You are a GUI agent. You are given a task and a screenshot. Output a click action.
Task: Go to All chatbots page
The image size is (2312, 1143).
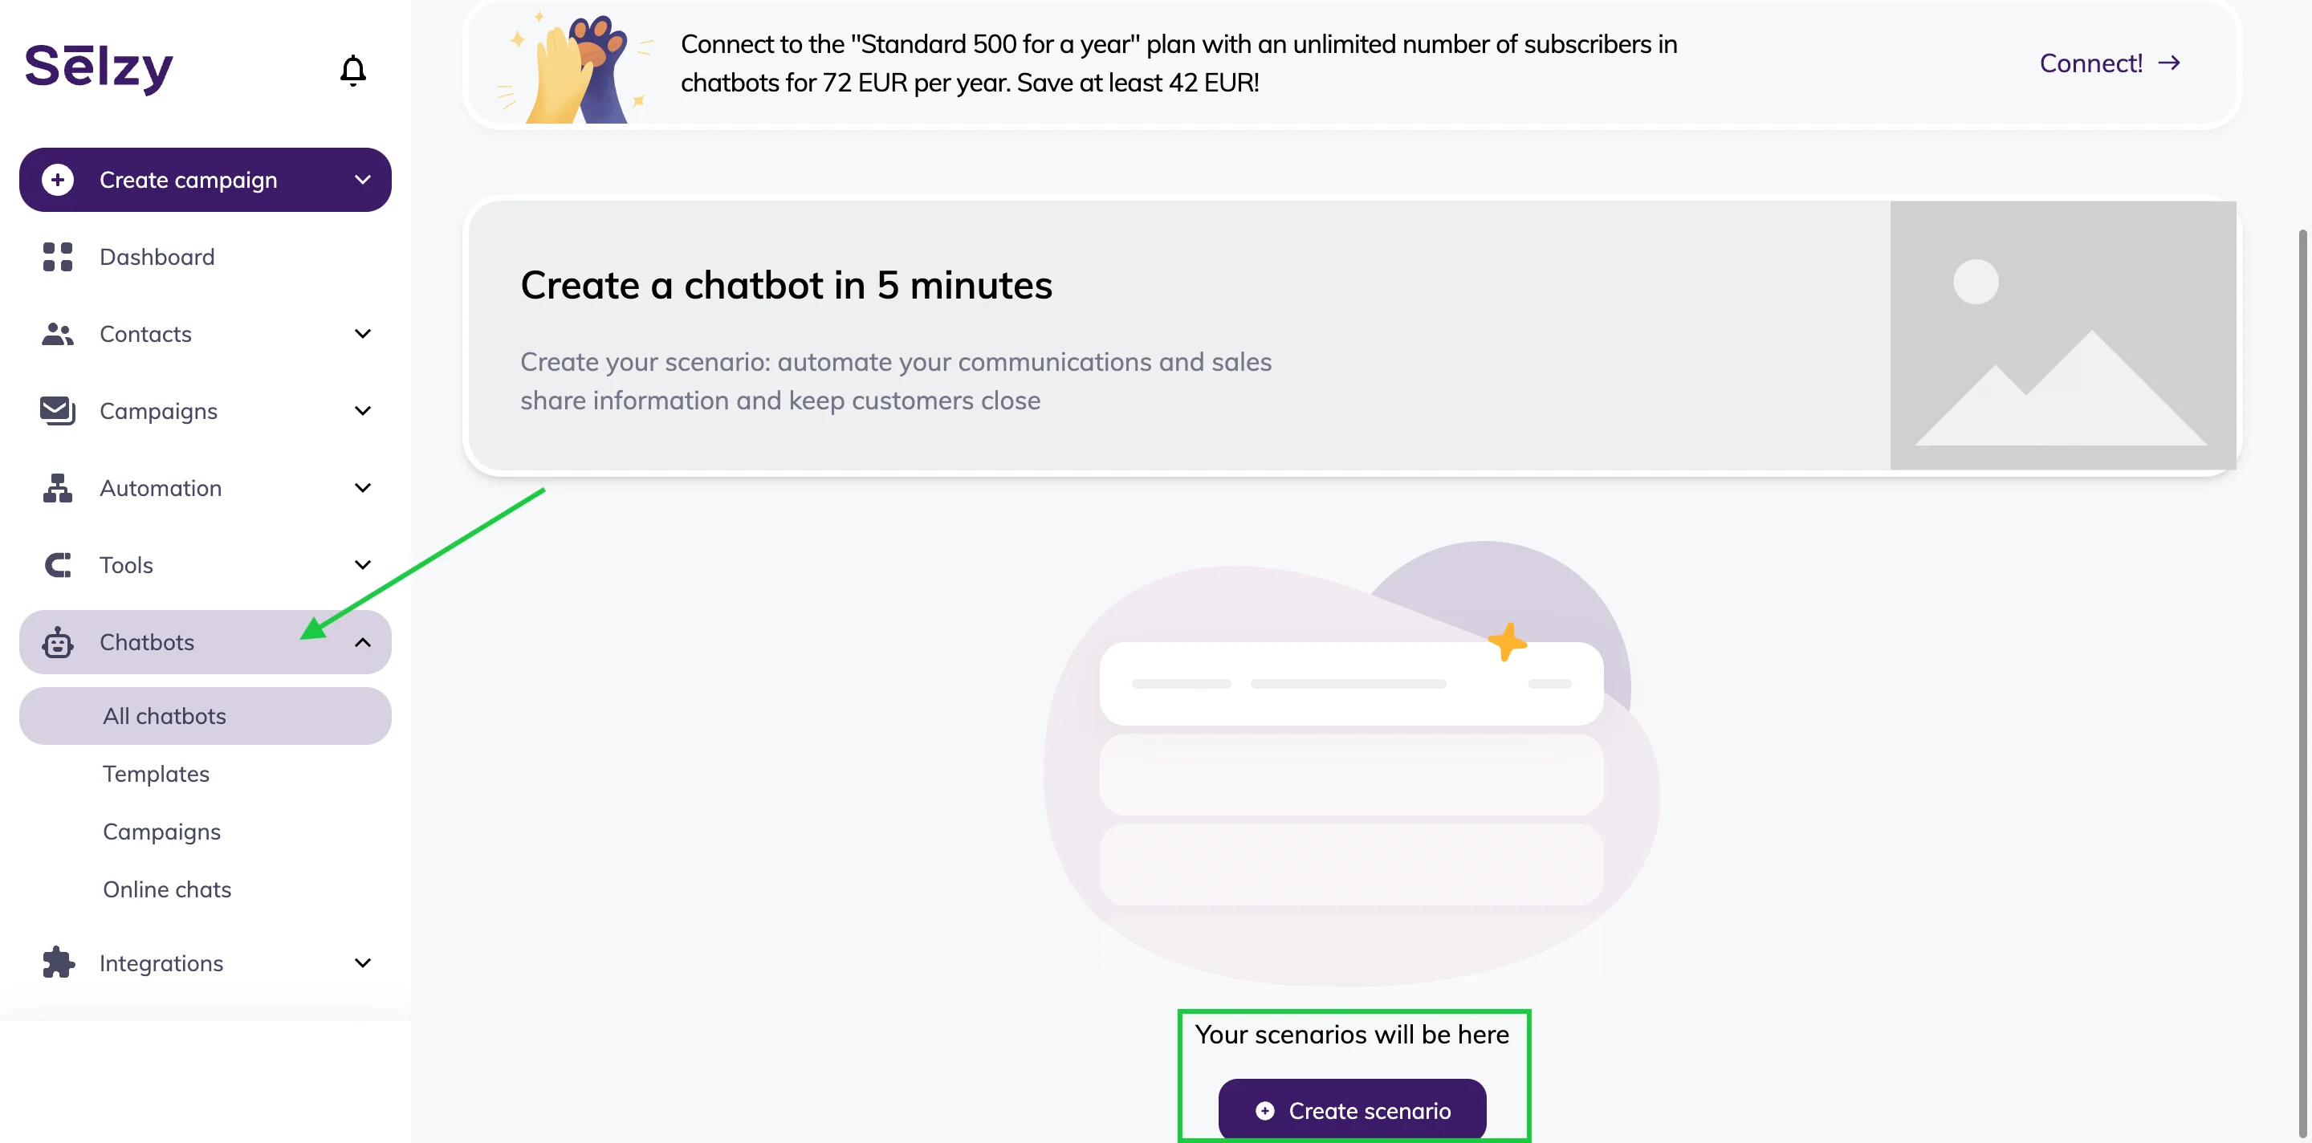point(165,716)
